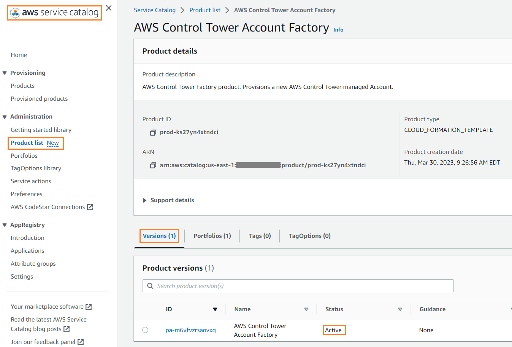This screenshot has height=347, width=512.
Task: Sort product versions by ID column arrow
Action: coord(215,309)
